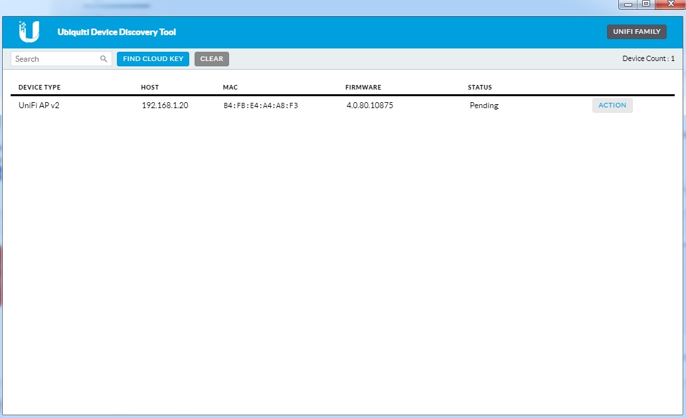Click the magnifier icon in Search box

(x=104, y=58)
